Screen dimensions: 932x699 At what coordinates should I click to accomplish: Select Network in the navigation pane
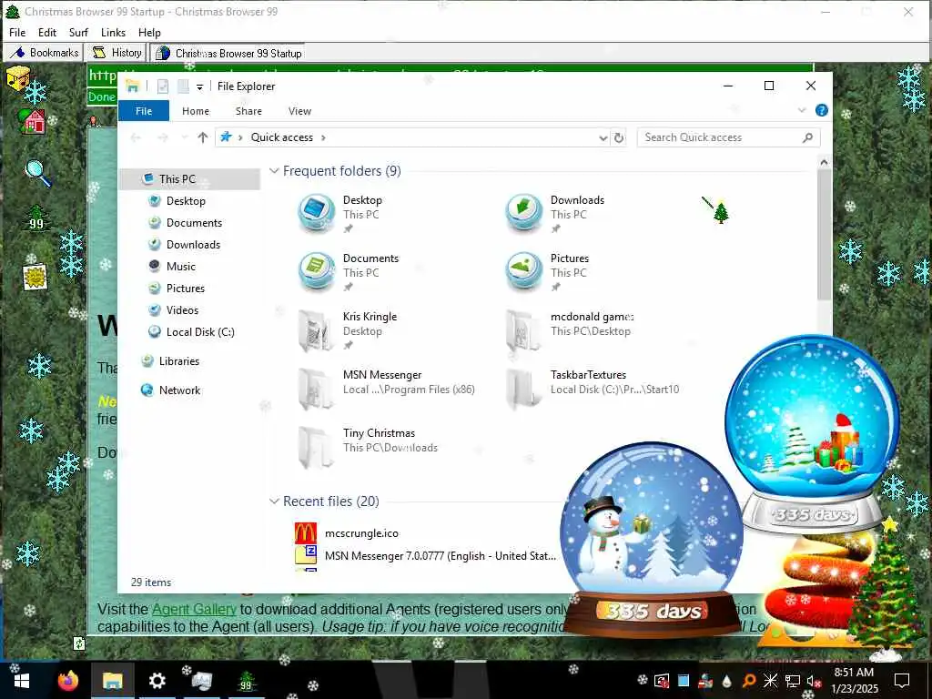[179, 390]
